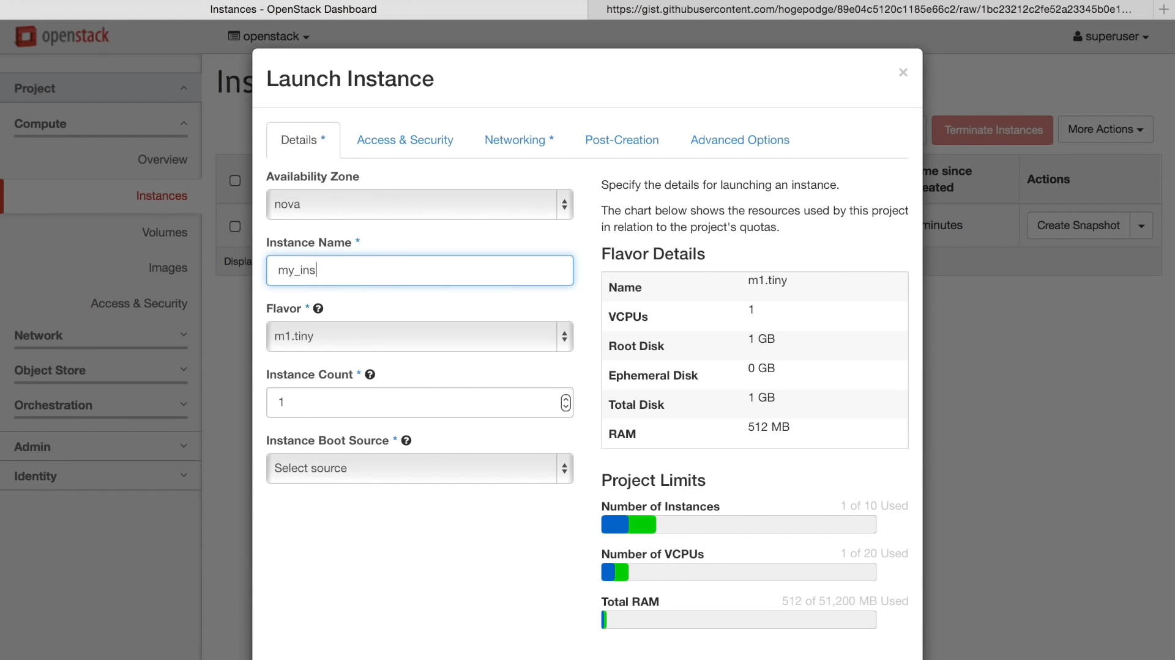Click the superuser account icon
The height and width of the screenshot is (660, 1175).
(1078, 37)
